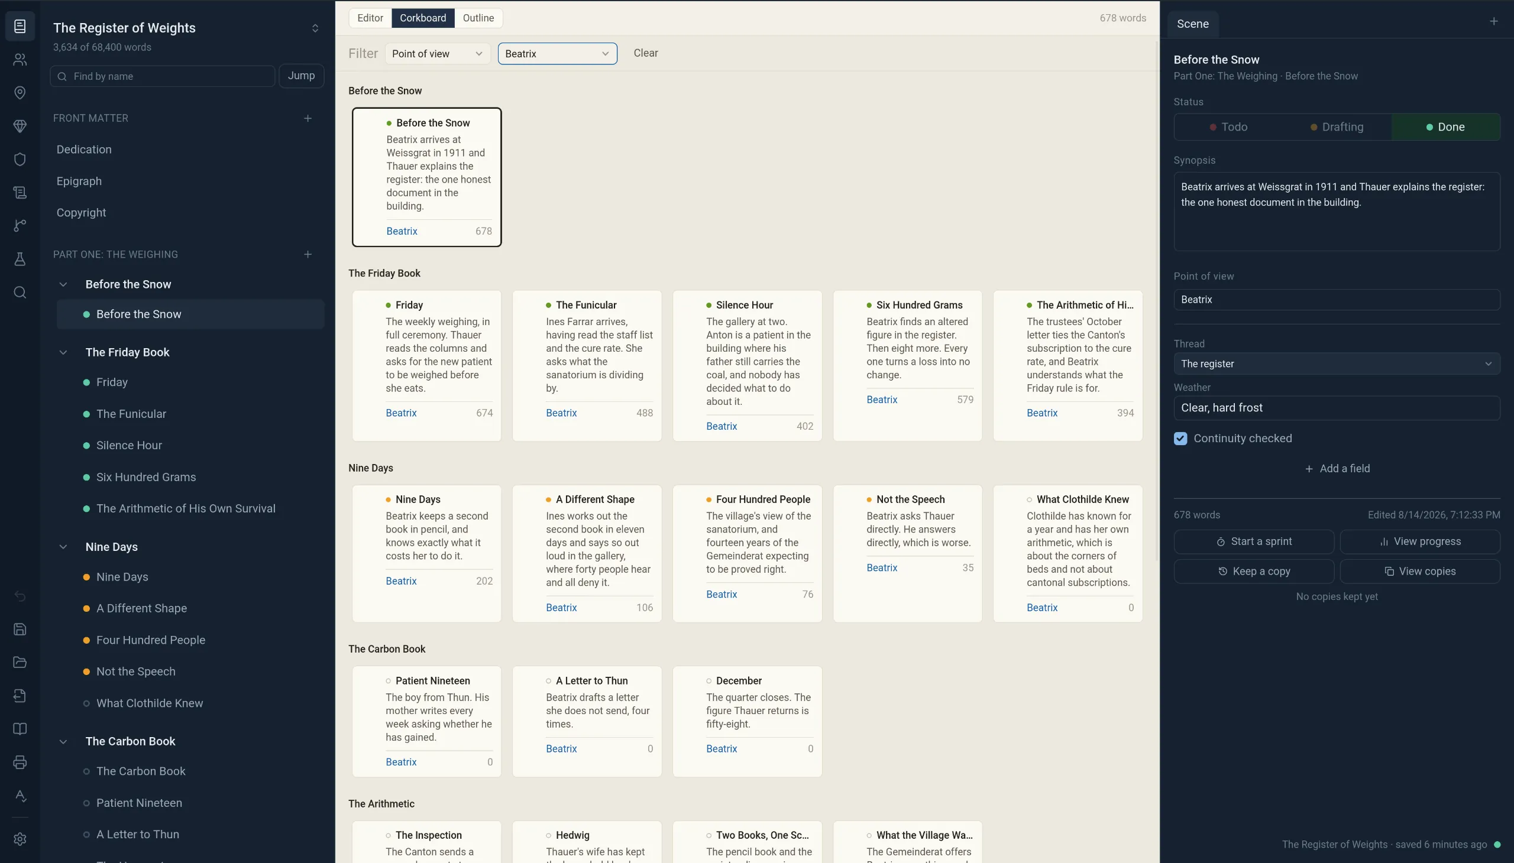Screen dimensions: 1514x863
Task: Click the import file icon in sidebar
Action: [x=20, y=695]
